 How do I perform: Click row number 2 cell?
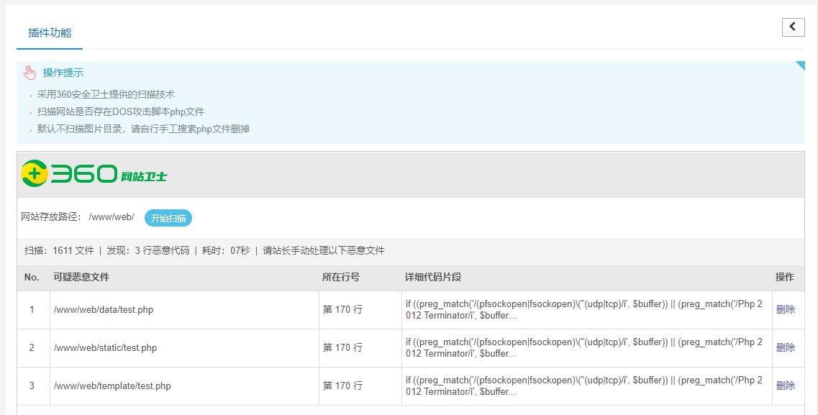32,347
